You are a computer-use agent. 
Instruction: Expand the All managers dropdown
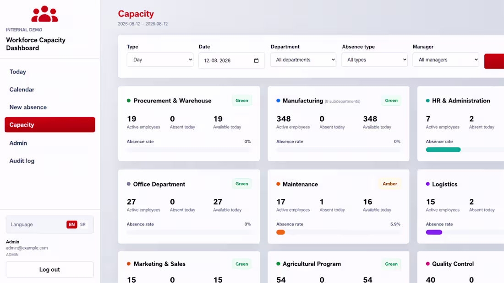click(446, 60)
